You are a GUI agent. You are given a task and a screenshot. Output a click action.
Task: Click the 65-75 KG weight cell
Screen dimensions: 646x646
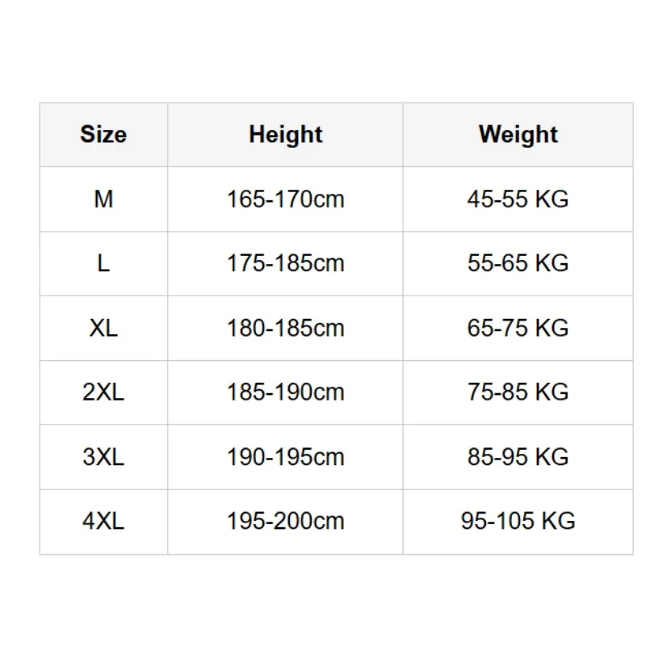tap(518, 329)
